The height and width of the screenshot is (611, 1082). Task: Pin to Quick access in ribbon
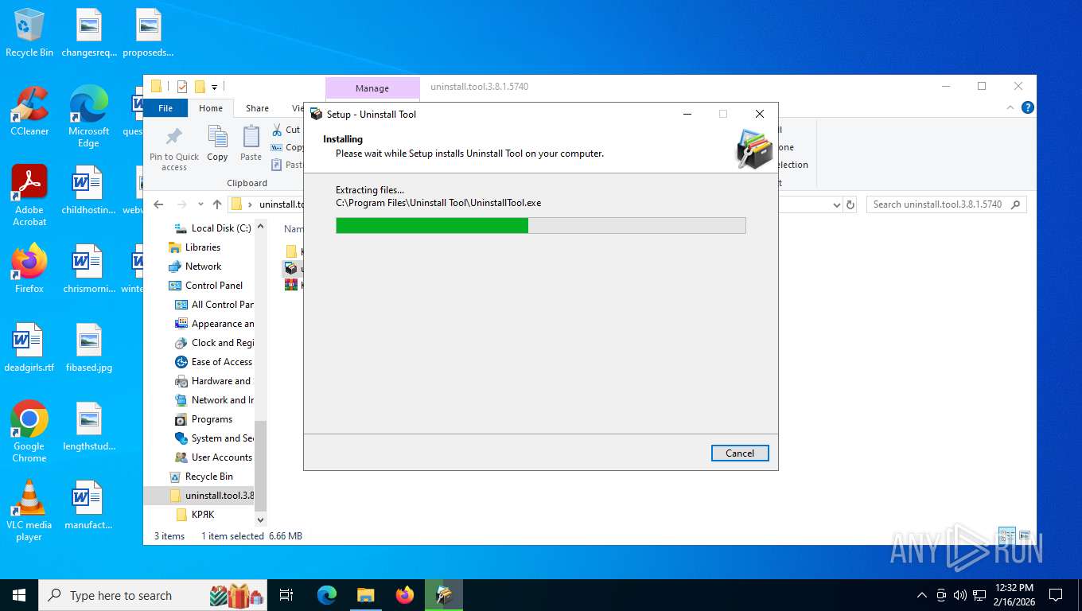[x=174, y=149]
